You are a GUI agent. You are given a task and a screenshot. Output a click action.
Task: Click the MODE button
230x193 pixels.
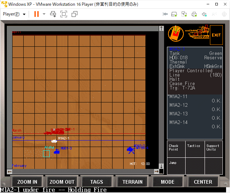[x=168, y=182]
